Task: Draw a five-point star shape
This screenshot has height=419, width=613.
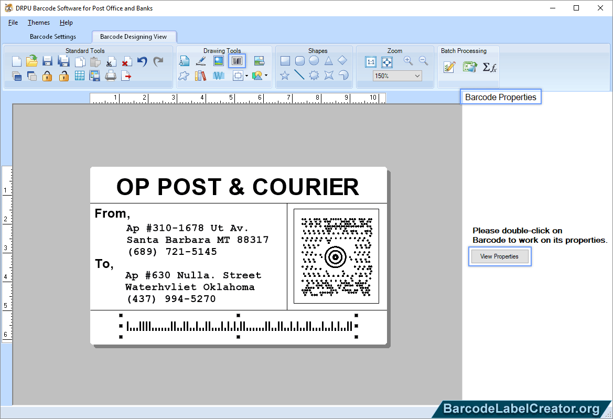Action: tap(285, 75)
